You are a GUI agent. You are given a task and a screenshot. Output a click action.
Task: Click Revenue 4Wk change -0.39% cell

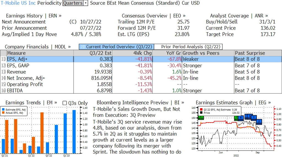coord(132,72)
